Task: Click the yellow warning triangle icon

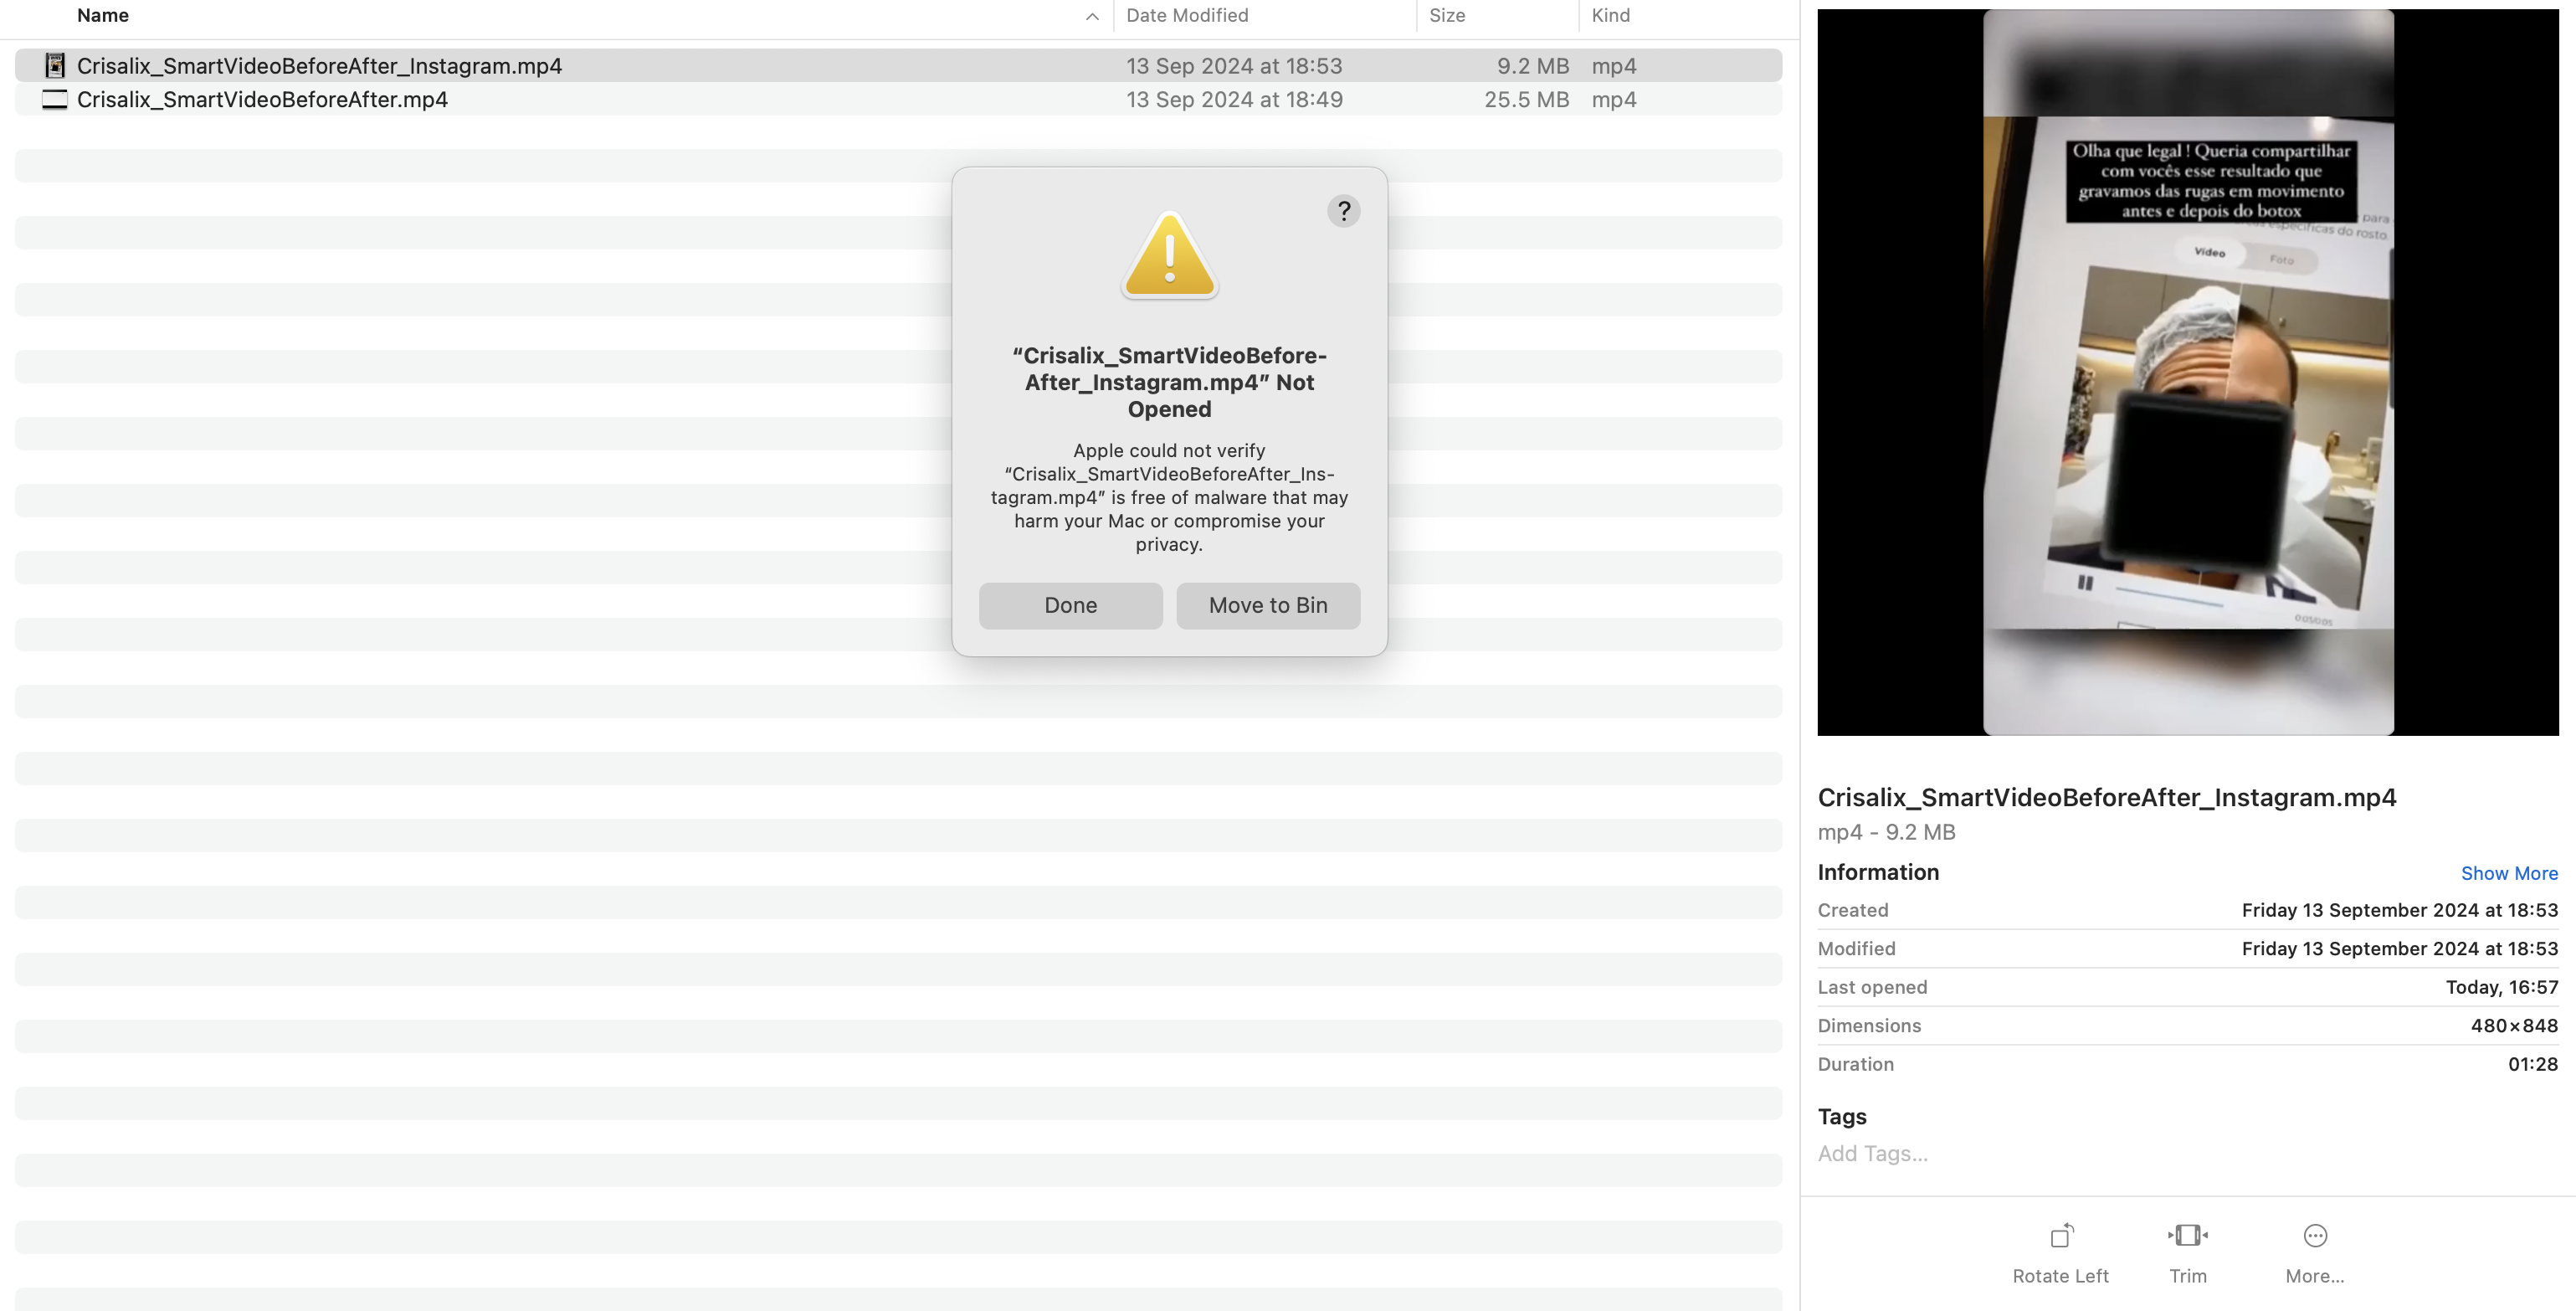Action: click(x=1169, y=256)
